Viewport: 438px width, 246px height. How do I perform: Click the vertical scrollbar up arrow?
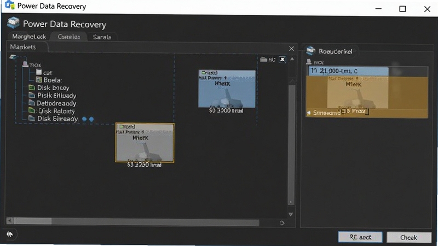tap(292, 59)
